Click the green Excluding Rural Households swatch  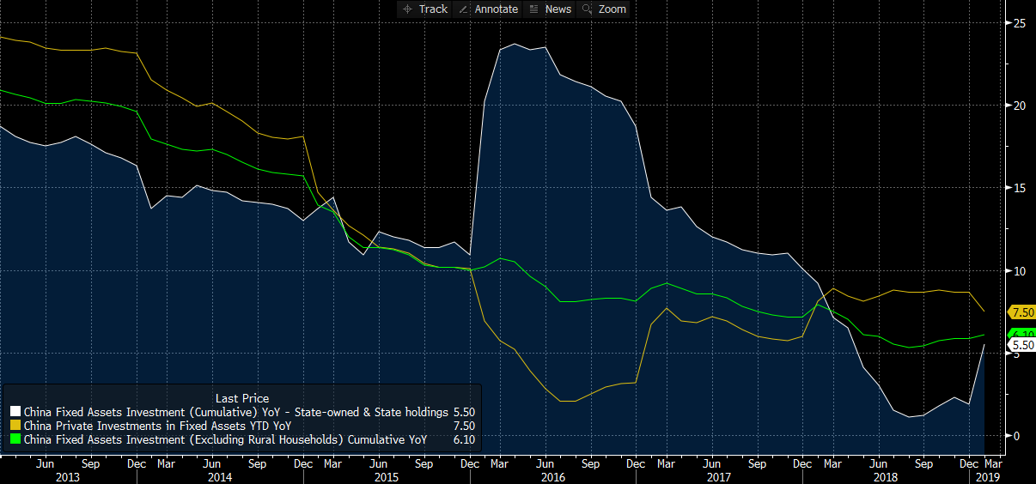[x=15, y=439]
